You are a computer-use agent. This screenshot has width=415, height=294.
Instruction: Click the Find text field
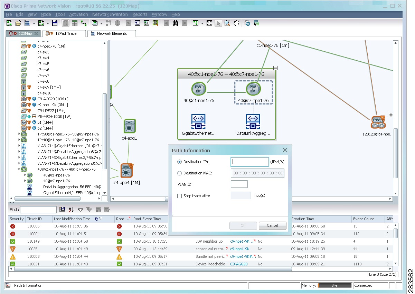(38, 210)
